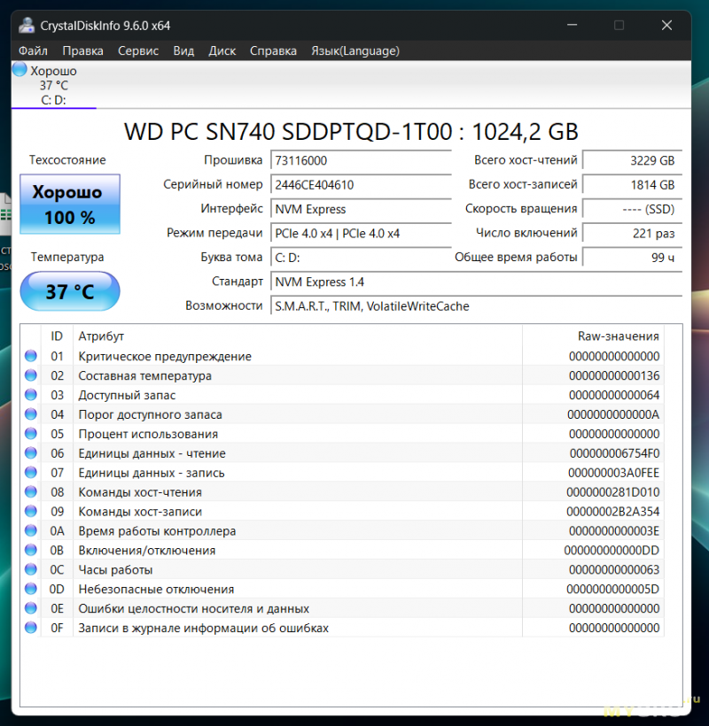Click the status orb for 'Небезопасные отключения'
The image size is (709, 726).
coord(31,589)
